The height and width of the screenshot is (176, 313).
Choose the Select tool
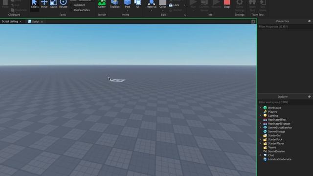click(35, 4)
